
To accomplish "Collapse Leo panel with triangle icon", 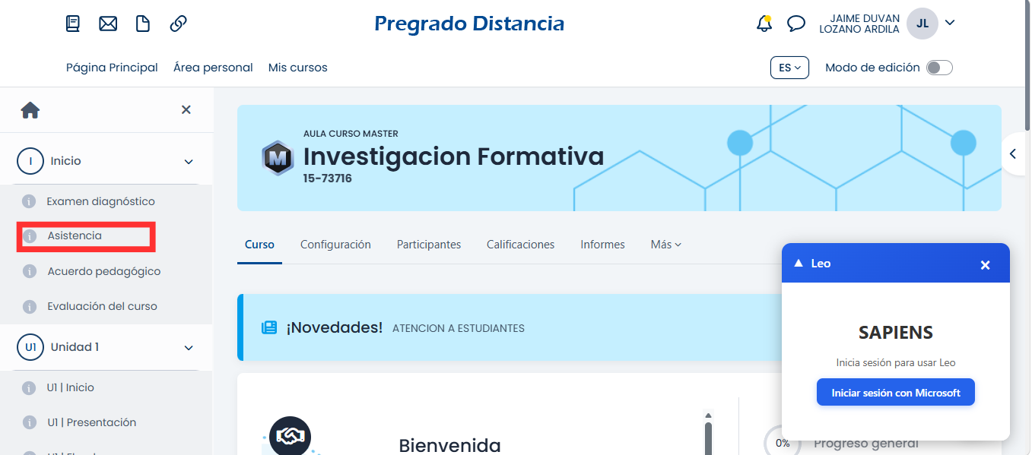I will 799,263.
